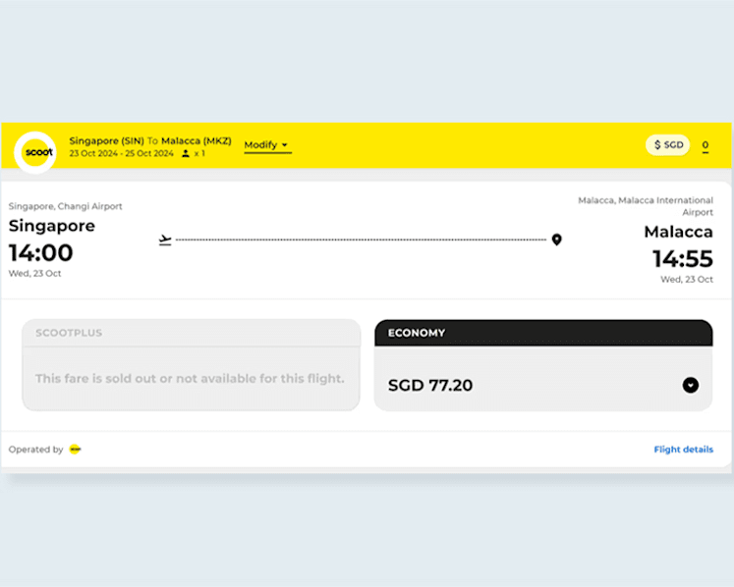Image resolution: width=734 pixels, height=587 pixels.
Task: Click the cart count zero indicator
Action: 705,145
